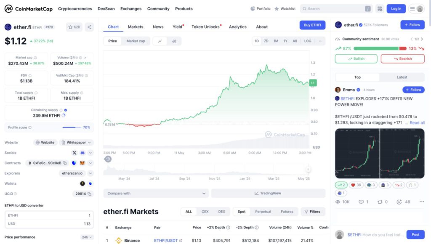Image resolution: width=431 pixels, height=244 pixels.
Task: Select the 7D chart timeframe
Action: click(266, 41)
